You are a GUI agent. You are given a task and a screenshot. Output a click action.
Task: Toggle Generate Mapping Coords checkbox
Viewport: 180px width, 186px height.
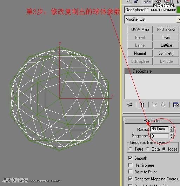130,179
